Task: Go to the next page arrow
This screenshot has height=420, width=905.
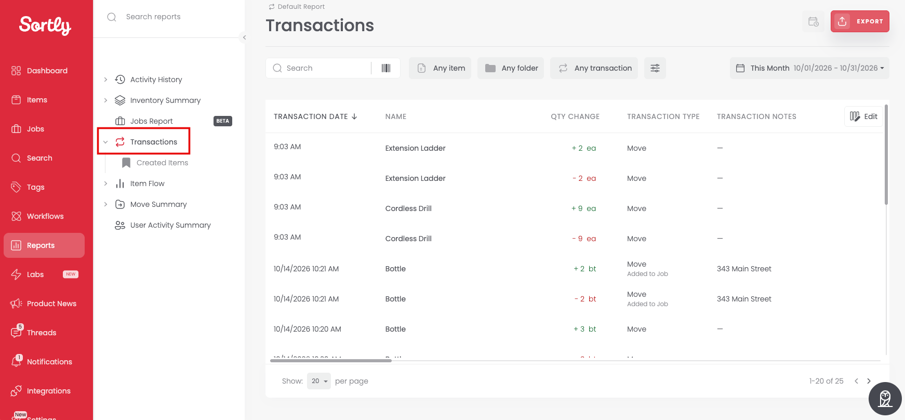Action: (x=869, y=381)
